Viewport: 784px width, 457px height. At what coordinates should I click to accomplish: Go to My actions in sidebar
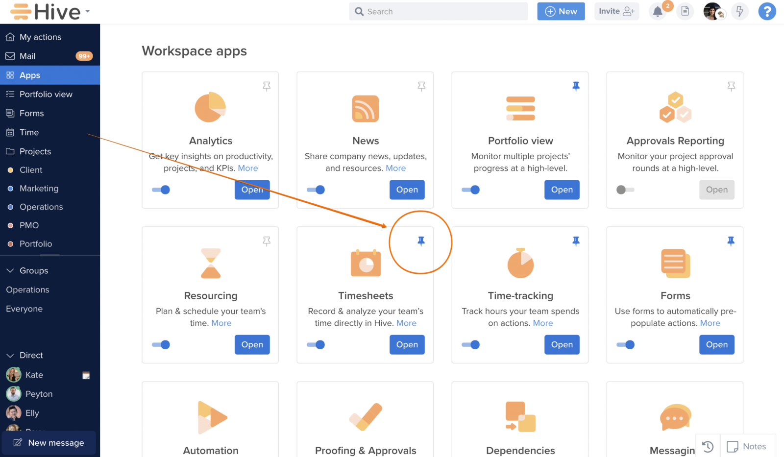(40, 37)
